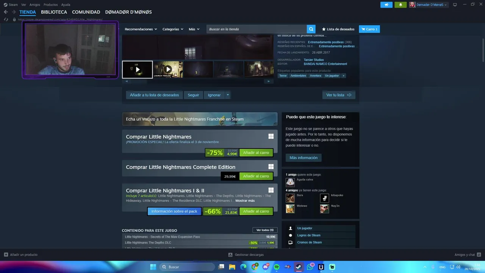Open the Dømadør D'MønøS account dropdown

tap(432, 5)
